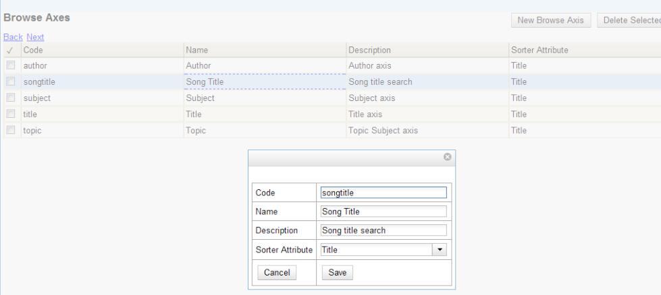
Task: Focus the Code input field
Action: point(383,192)
